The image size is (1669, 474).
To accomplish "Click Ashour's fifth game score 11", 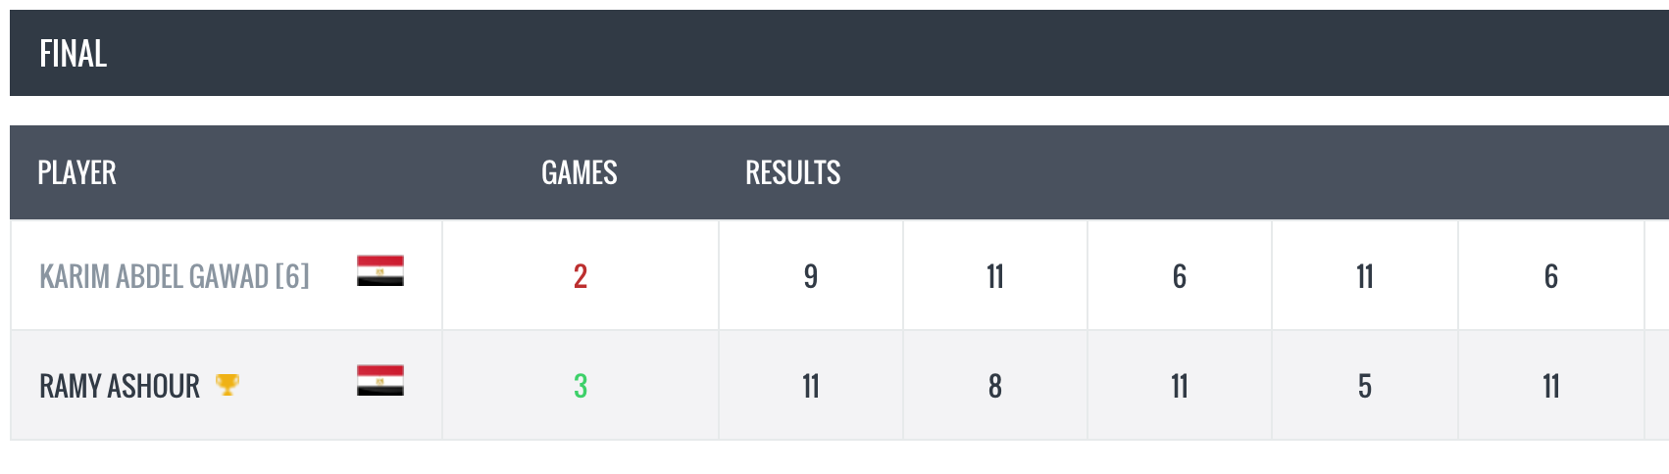I will [1551, 386].
